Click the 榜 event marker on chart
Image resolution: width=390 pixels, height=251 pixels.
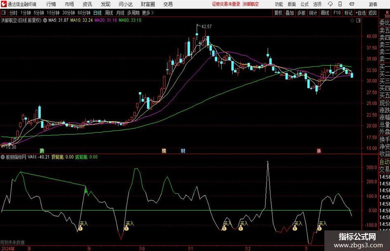pyautogui.click(x=164, y=150)
